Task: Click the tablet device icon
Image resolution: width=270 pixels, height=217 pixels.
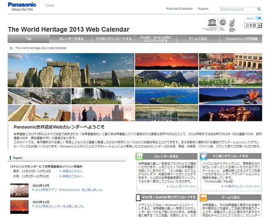Action: (138, 198)
